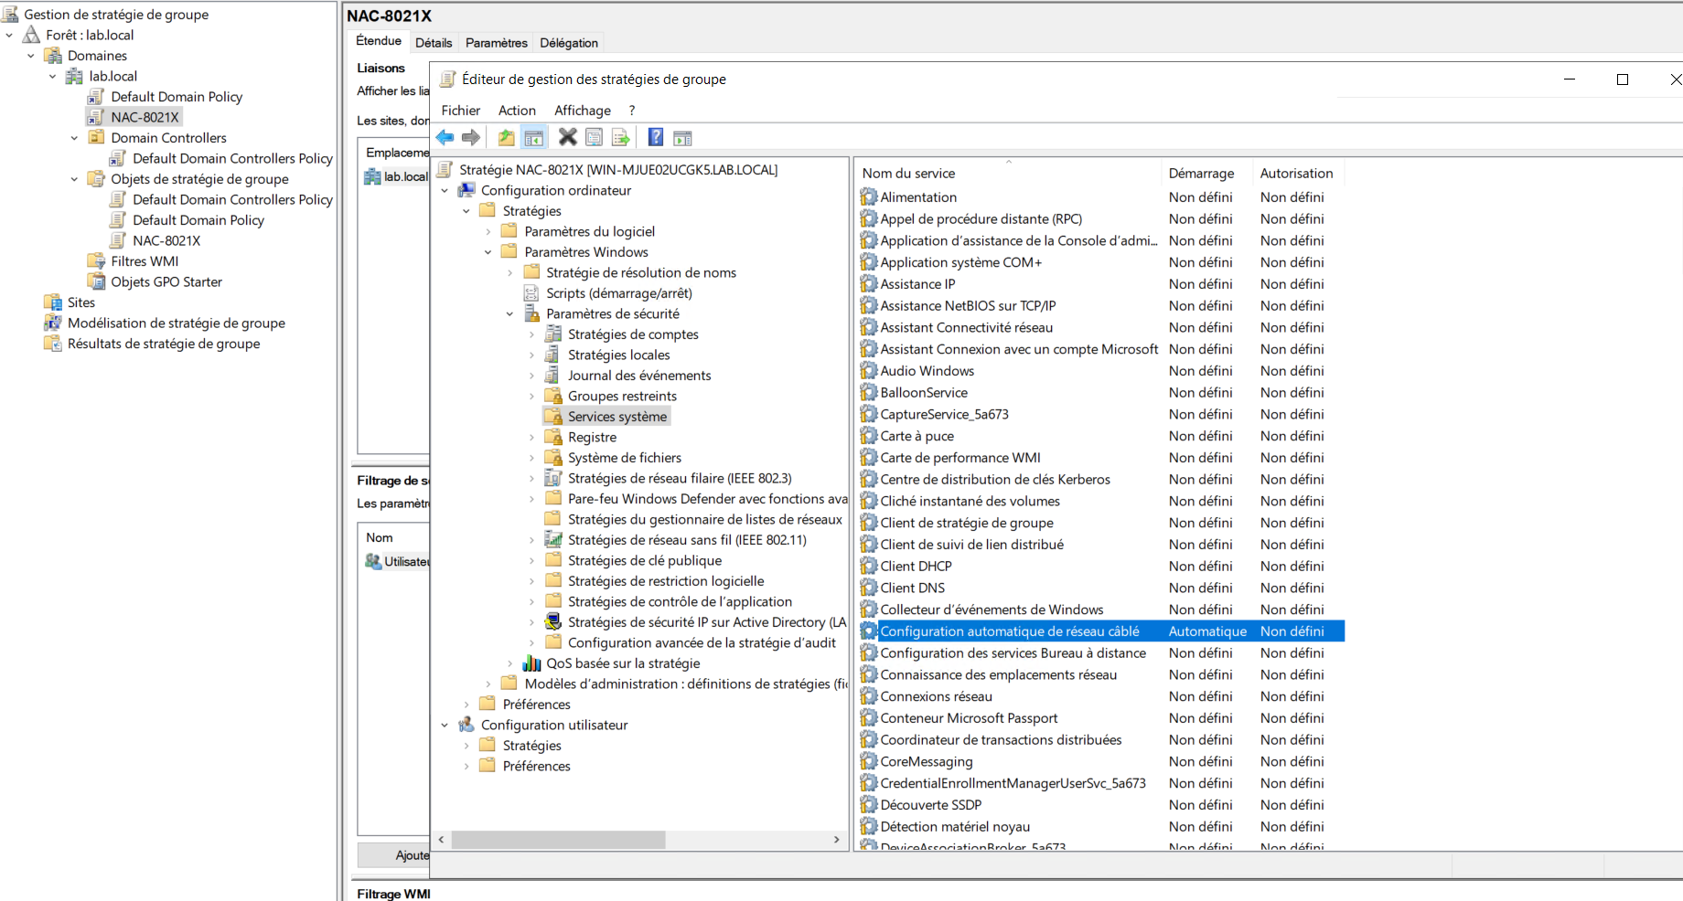Viewport: 1683px width, 901px height.
Task: Select Default Domain Policy under lab.local
Action: [x=177, y=97]
